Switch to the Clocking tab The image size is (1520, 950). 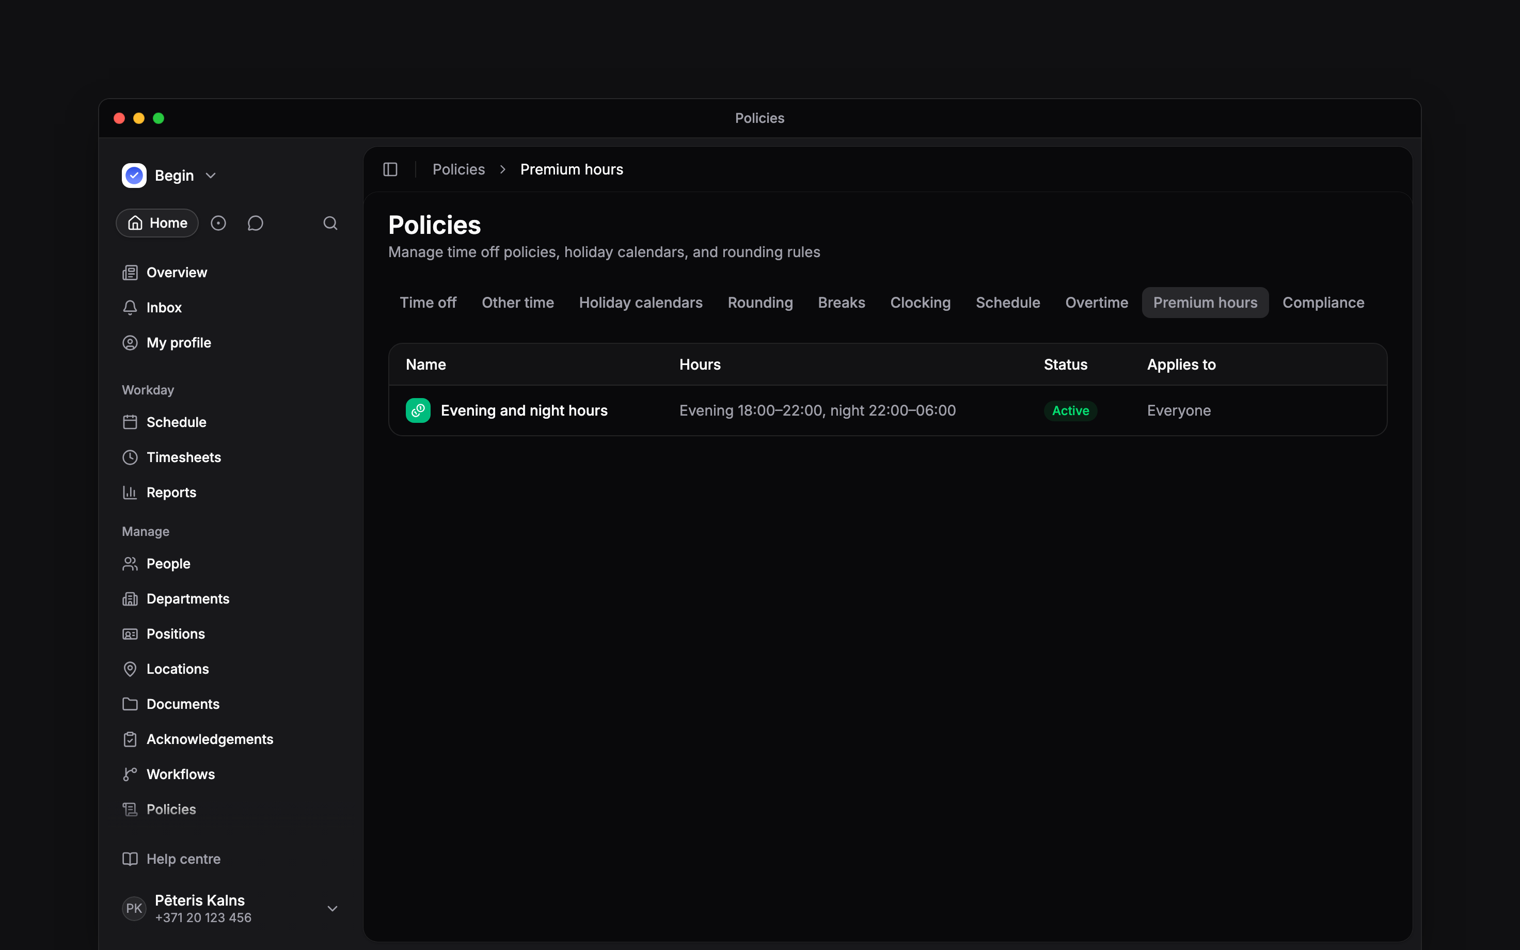(x=920, y=303)
